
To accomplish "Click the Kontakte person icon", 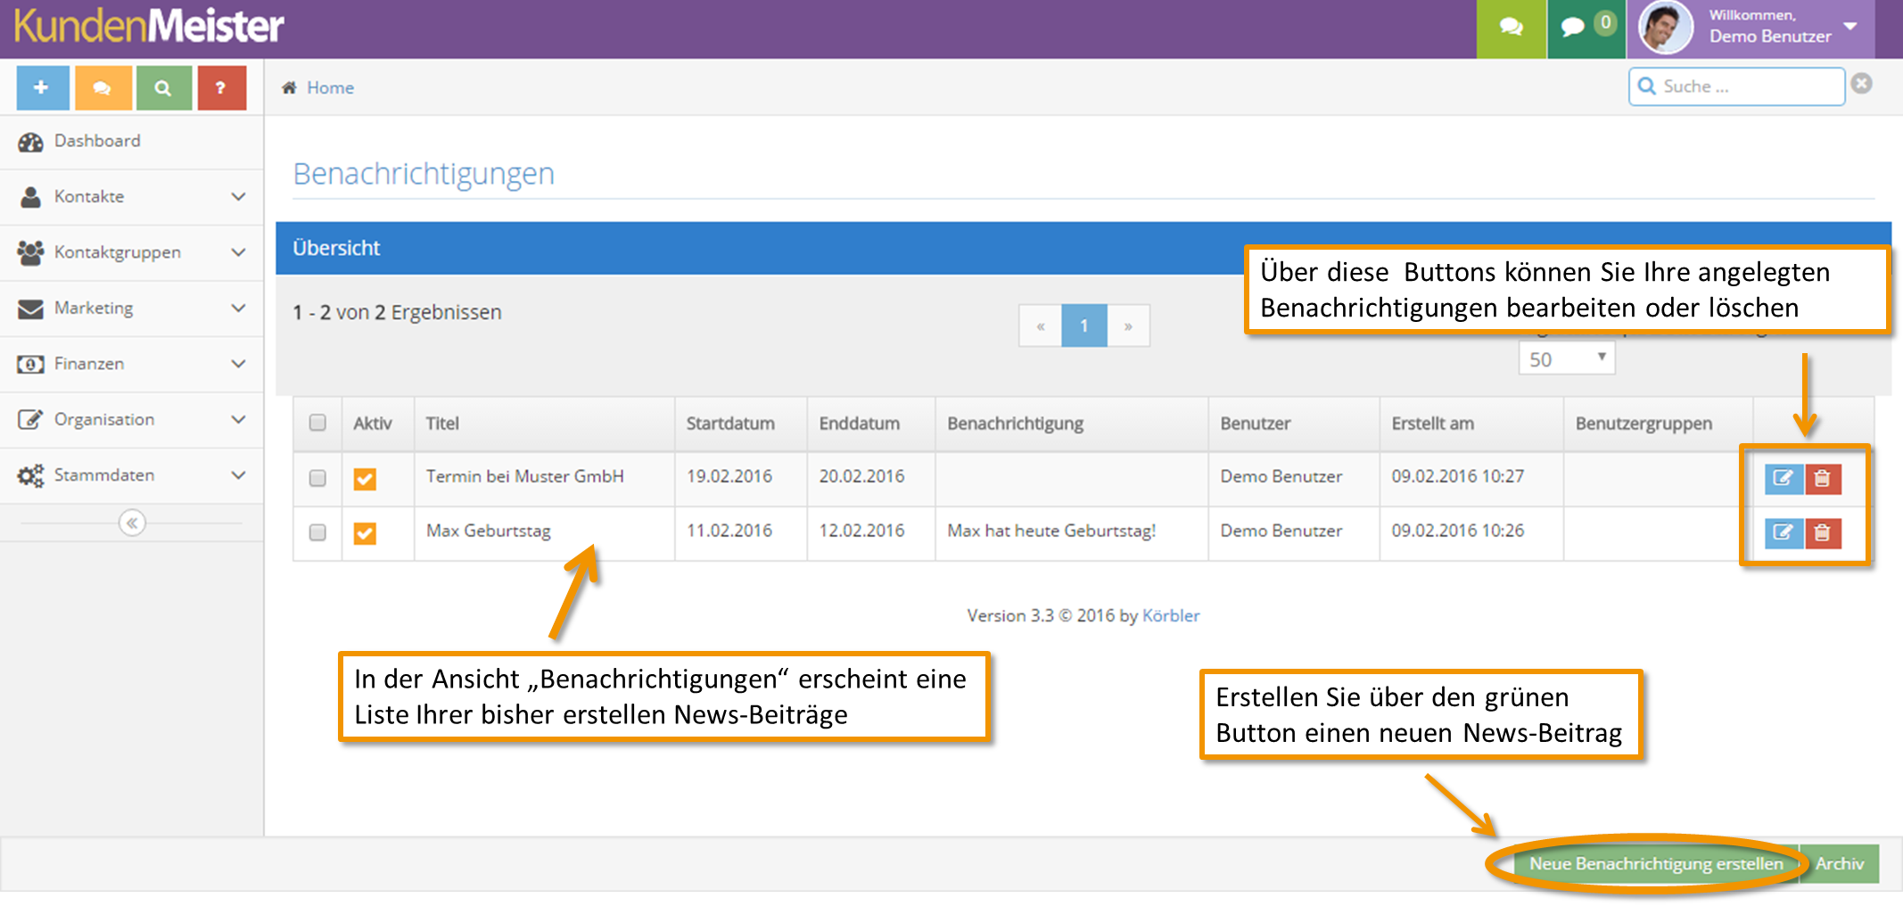I will [x=30, y=197].
